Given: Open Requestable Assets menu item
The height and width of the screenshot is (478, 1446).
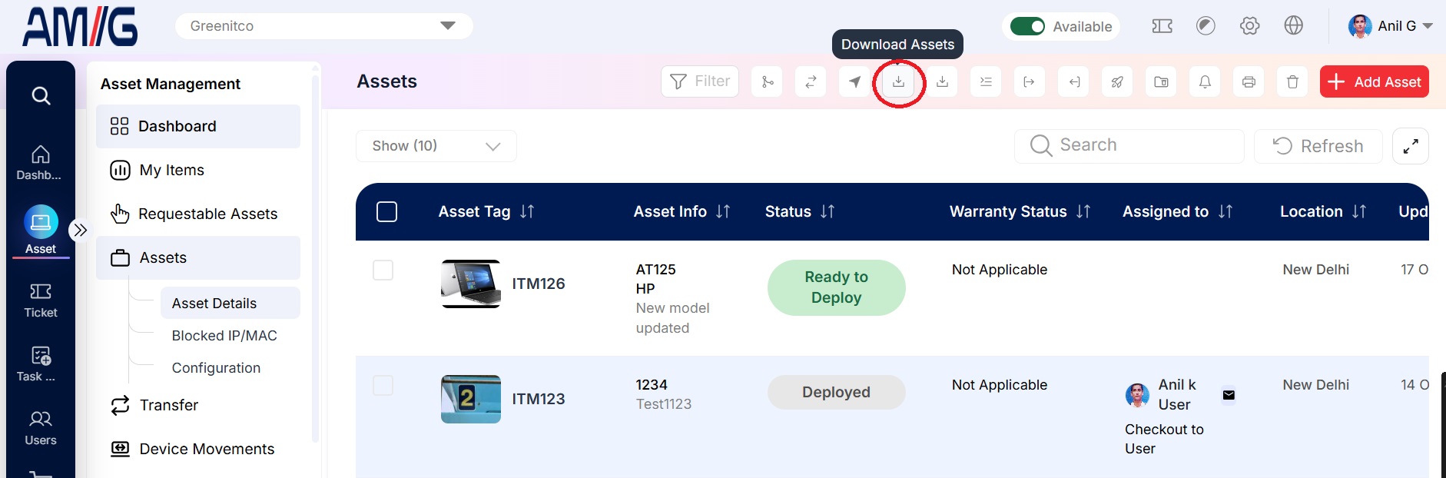Looking at the screenshot, I should click(x=198, y=214).
